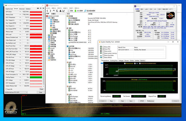Screen dimensions: 186x121
Task: Enable Stress GPU(s) checkbox
Action: click(103, 58)
